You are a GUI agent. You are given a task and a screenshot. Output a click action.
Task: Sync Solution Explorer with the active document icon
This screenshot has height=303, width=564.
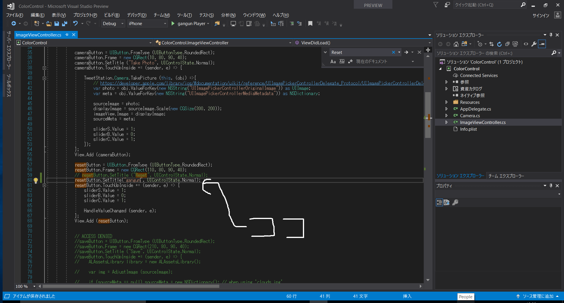tap(491, 44)
